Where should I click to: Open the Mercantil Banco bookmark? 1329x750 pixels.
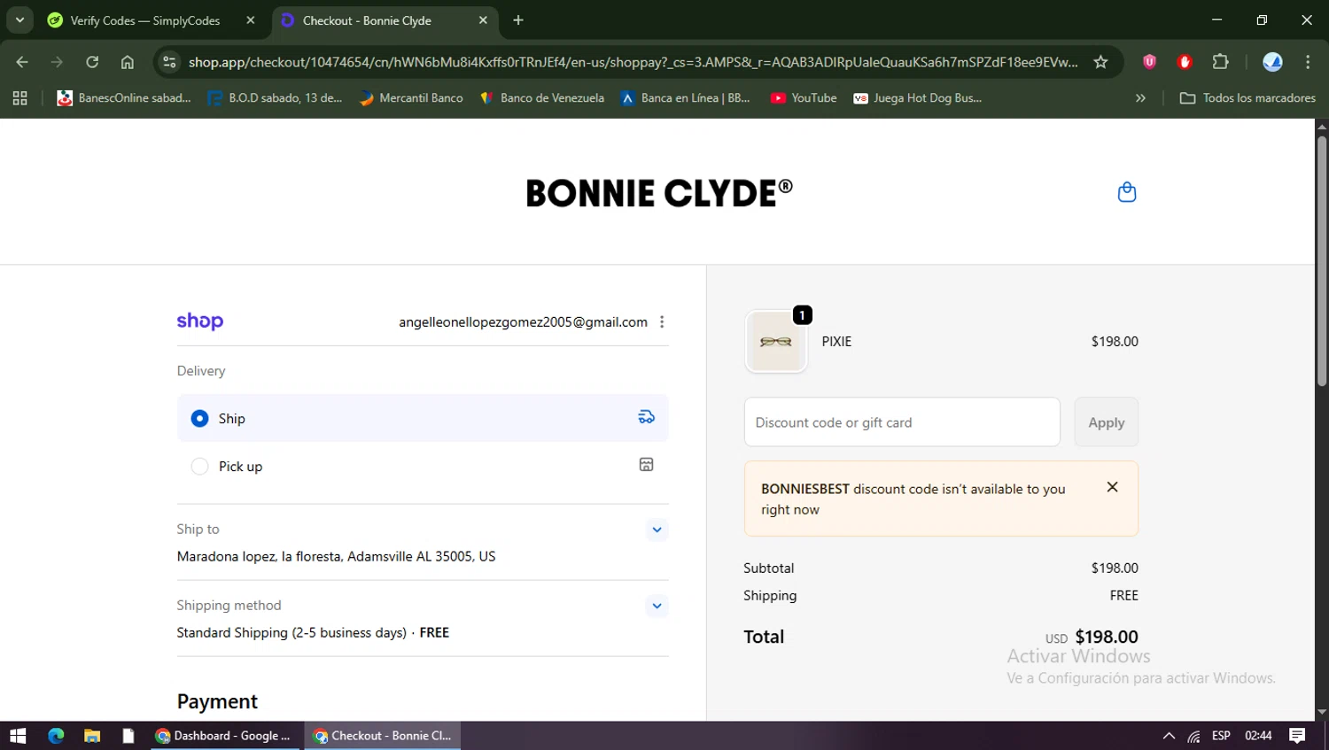click(411, 98)
